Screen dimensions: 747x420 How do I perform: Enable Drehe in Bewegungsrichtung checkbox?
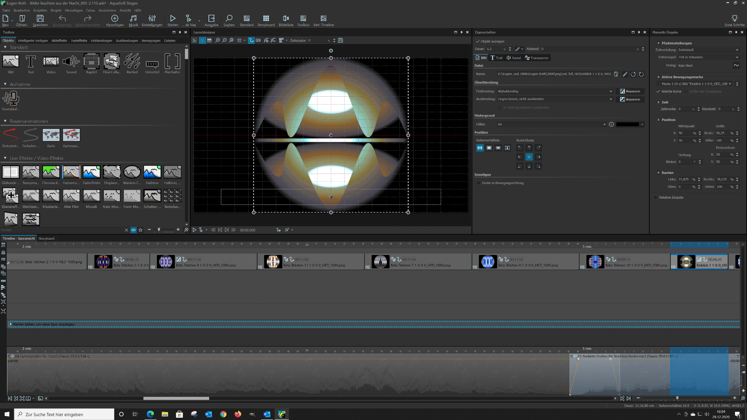478,183
